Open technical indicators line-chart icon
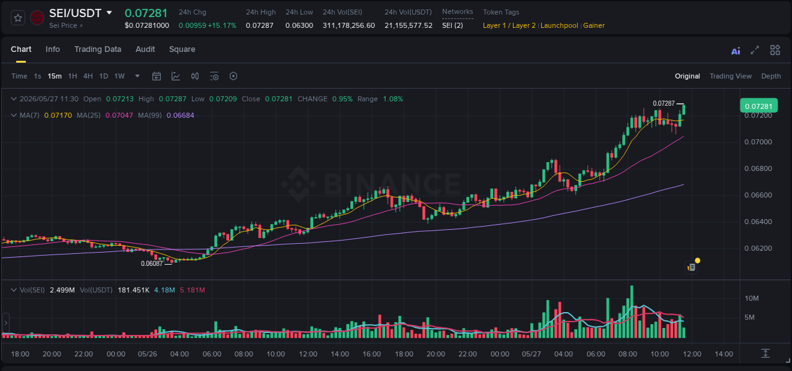This screenshot has height=371, width=792. (x=176, y=76)
